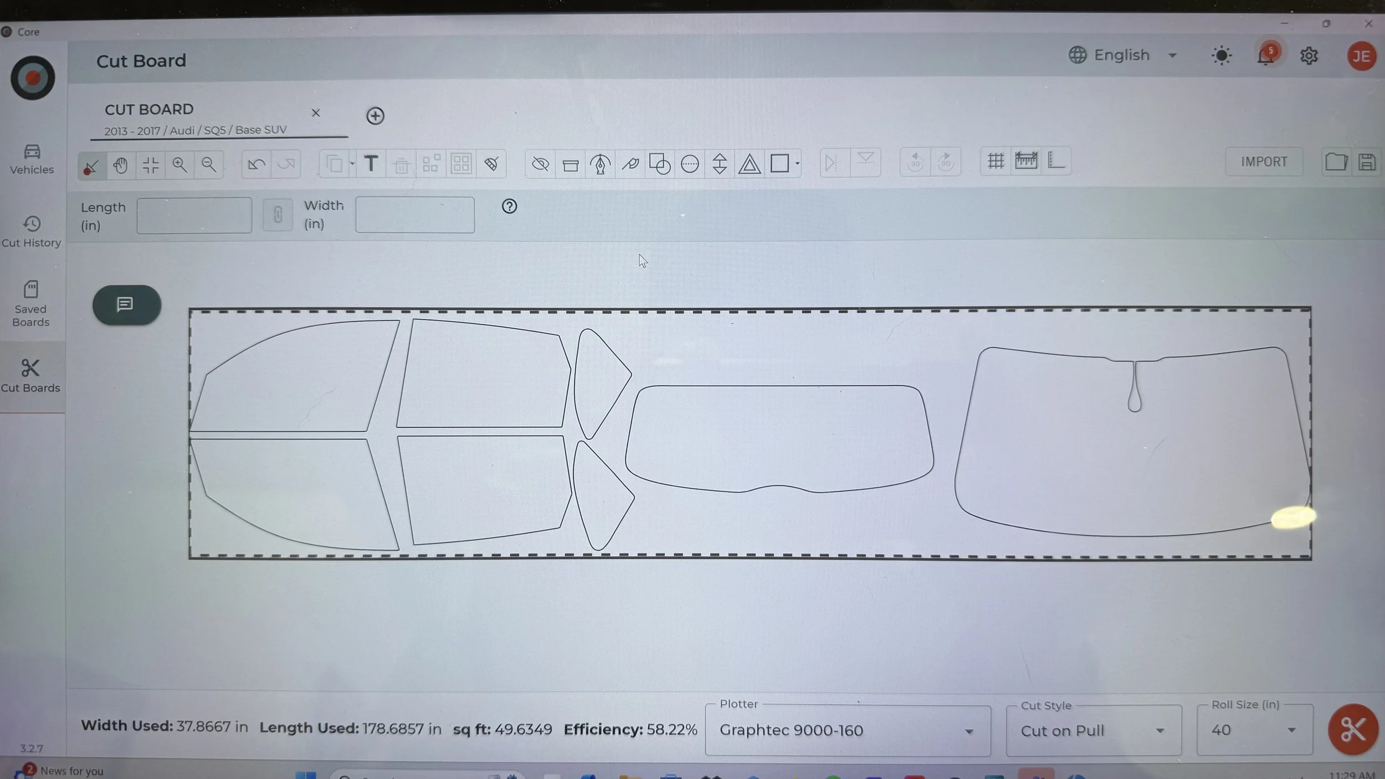Click the triangle shape tool

tap(749, 164)
